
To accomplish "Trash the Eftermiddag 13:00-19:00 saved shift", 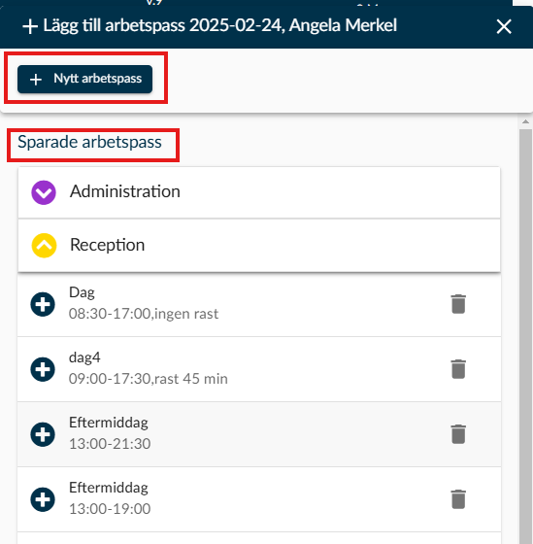I will [x=458, y=499].
